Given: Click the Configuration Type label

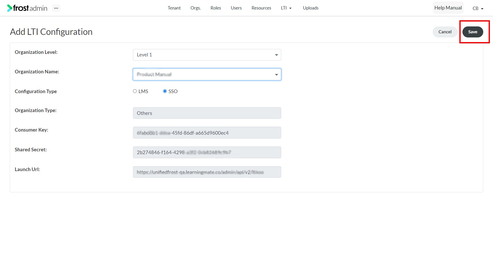Looking at the screenshot, I should click(x=36, y=91).
